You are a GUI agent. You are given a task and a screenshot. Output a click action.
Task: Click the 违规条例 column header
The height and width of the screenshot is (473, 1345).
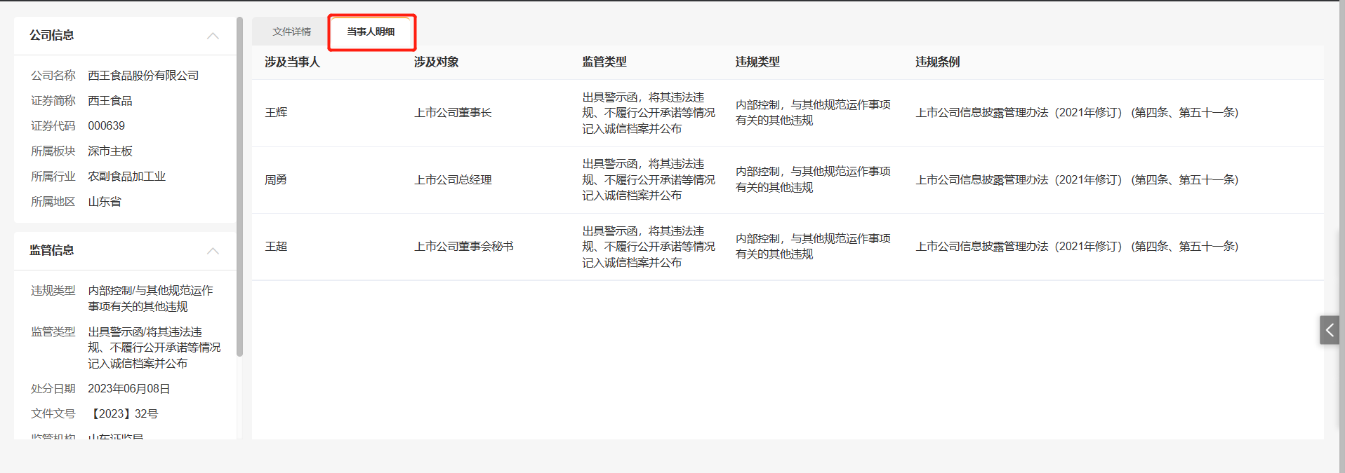pyautogui.click(x=937, y=62)
